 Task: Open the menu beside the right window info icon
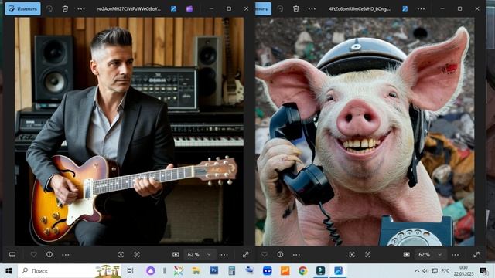point(296,254)
